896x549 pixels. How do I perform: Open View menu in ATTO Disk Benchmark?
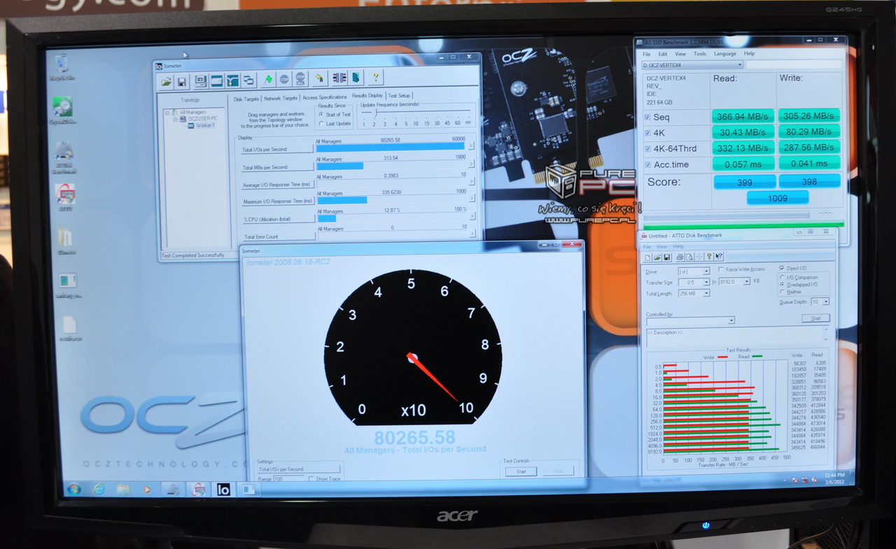point(662,247)
